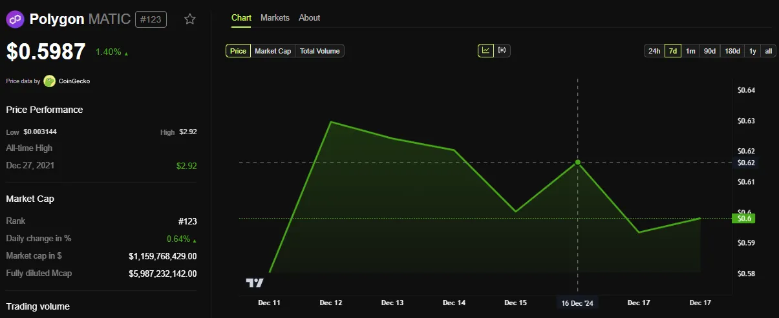The image size is (779, 318).
Task: Select the Total Volume chart mode
Action: tap(319, 51)
